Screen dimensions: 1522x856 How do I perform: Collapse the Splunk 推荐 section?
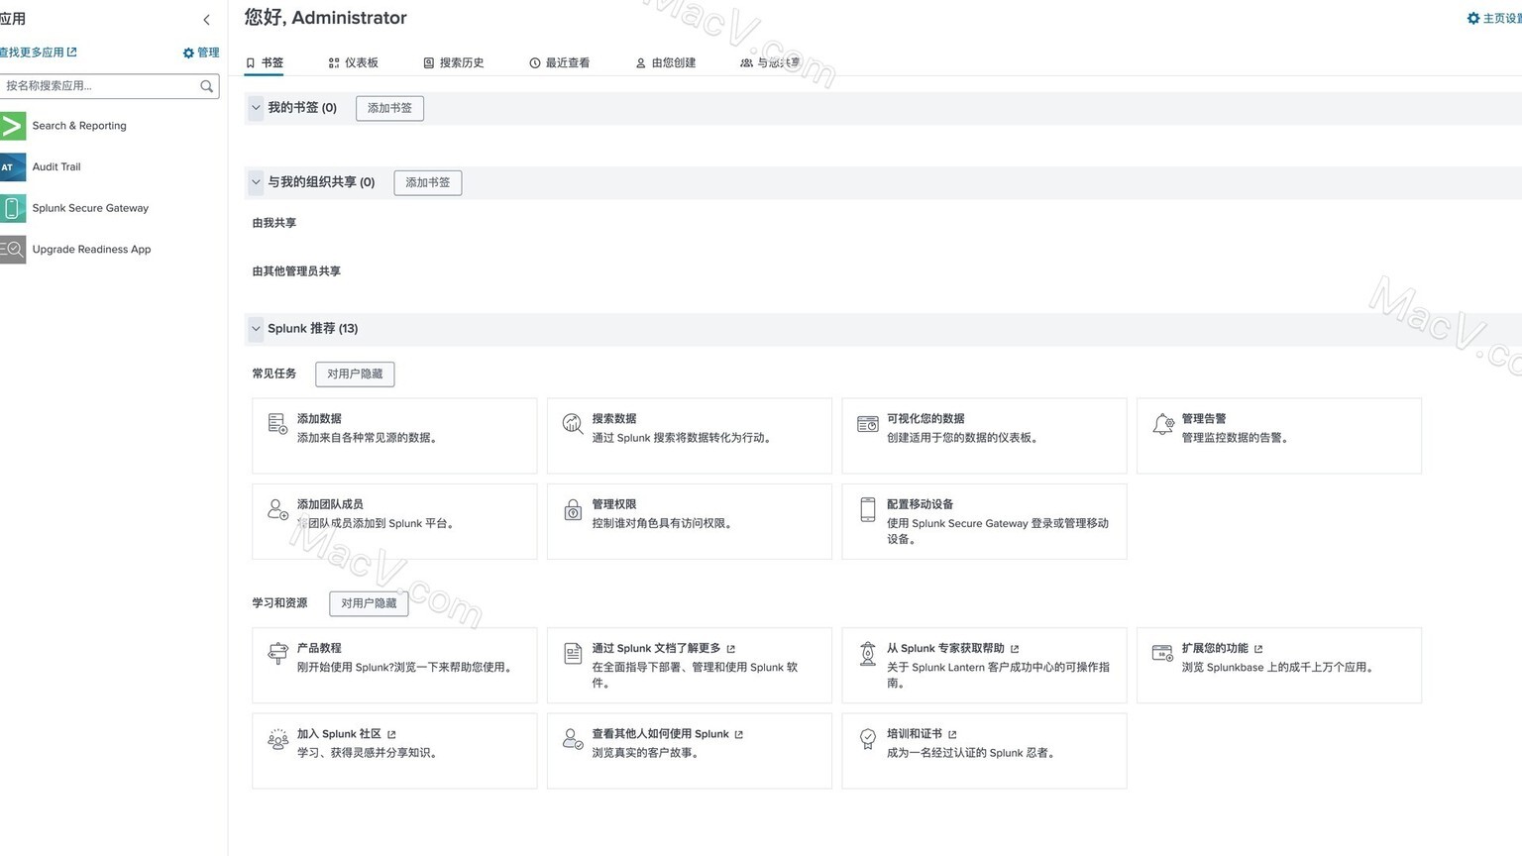[256, 328]
